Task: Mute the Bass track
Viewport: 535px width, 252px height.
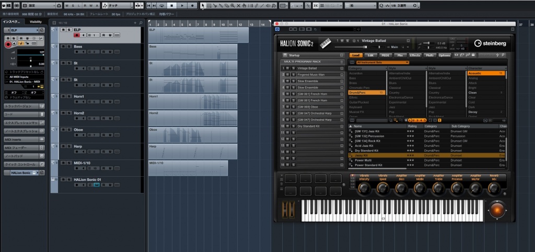Action: click(x=63, y=47)
